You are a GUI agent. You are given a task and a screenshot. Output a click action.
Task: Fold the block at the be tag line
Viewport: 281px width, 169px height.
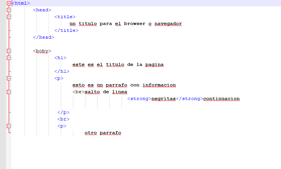pos(9,92)
